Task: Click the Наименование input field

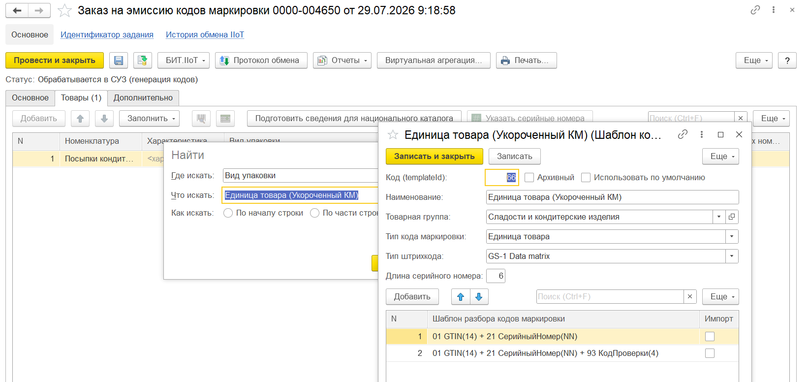Action: point(612,197)
